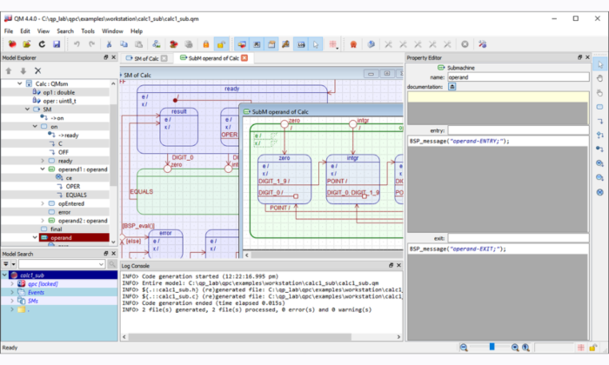Switch to the SM of Calc tab

146,58
